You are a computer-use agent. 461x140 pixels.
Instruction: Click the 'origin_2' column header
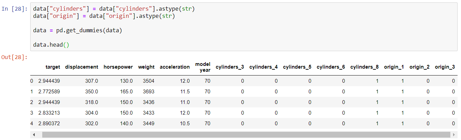click(419, 67)
